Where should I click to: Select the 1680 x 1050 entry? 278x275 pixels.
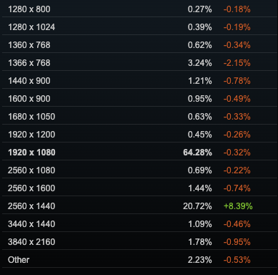click(139, 117)
